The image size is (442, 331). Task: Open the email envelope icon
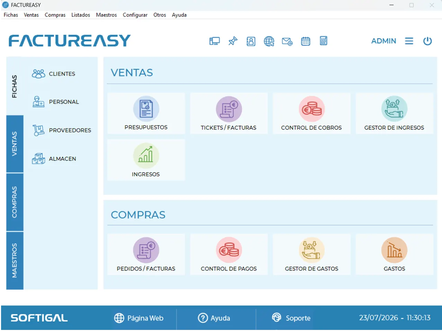pyautogui.click(x=287, y=42)
